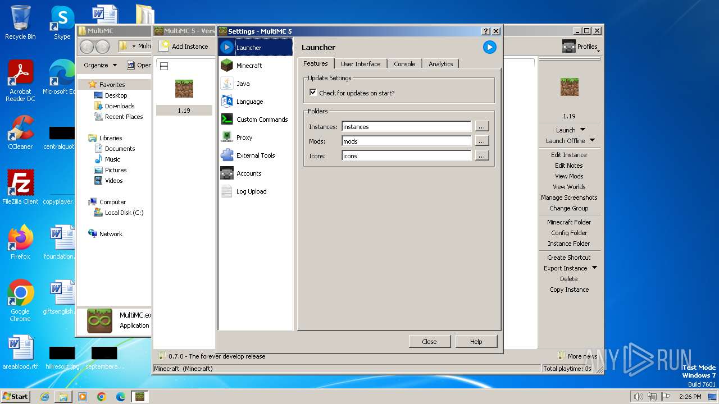Open the Accounts settings page
This screenshot has height=404, width=719.
(256, 173)
